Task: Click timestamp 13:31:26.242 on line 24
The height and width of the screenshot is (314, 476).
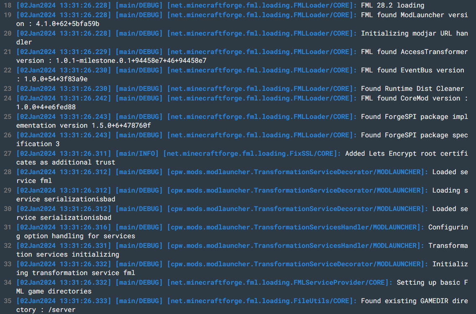Action: [83, 98]
